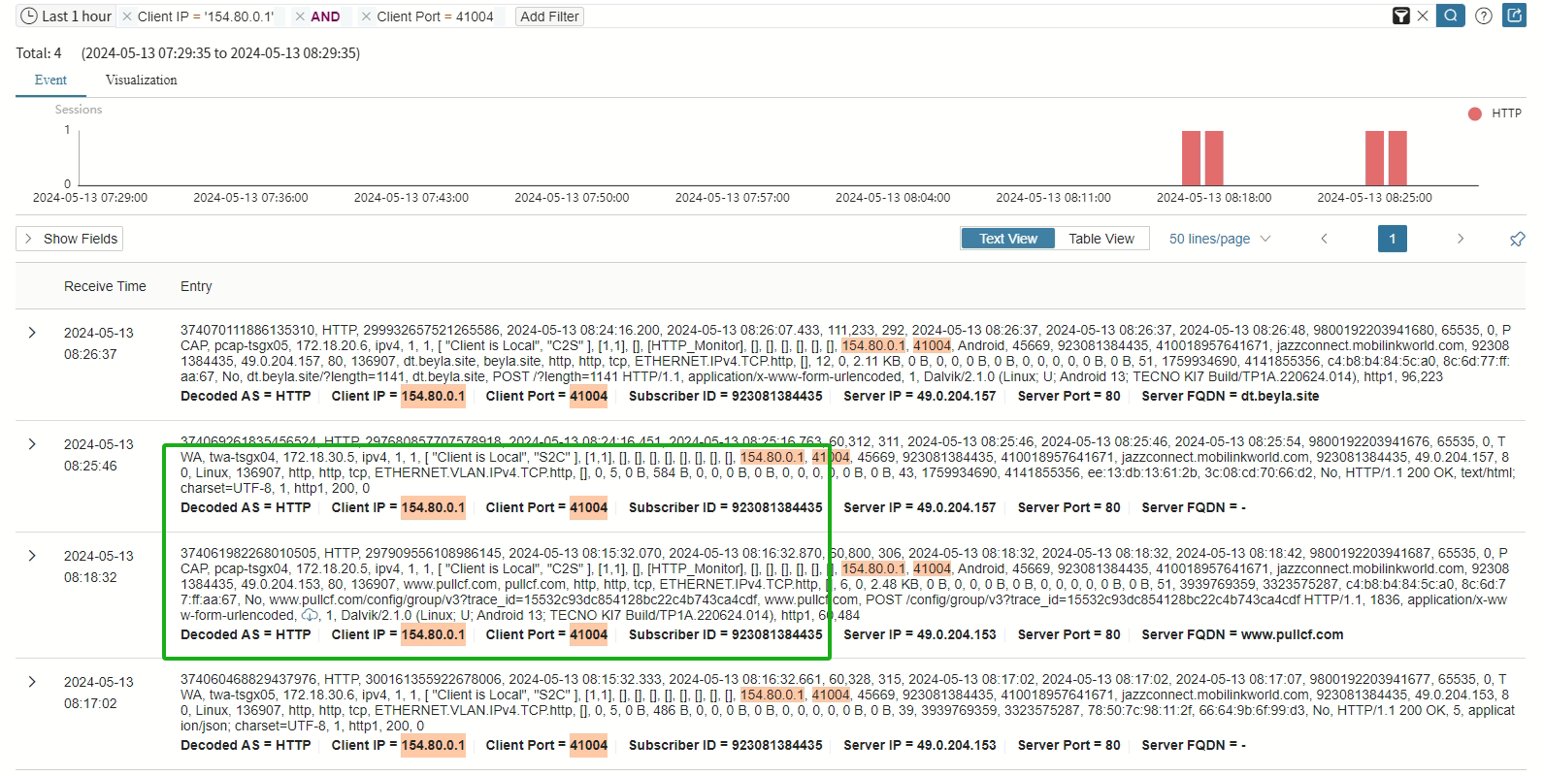Click the Add Filter button
Viewport: 1544px width, 776px height.
[549, 16]
